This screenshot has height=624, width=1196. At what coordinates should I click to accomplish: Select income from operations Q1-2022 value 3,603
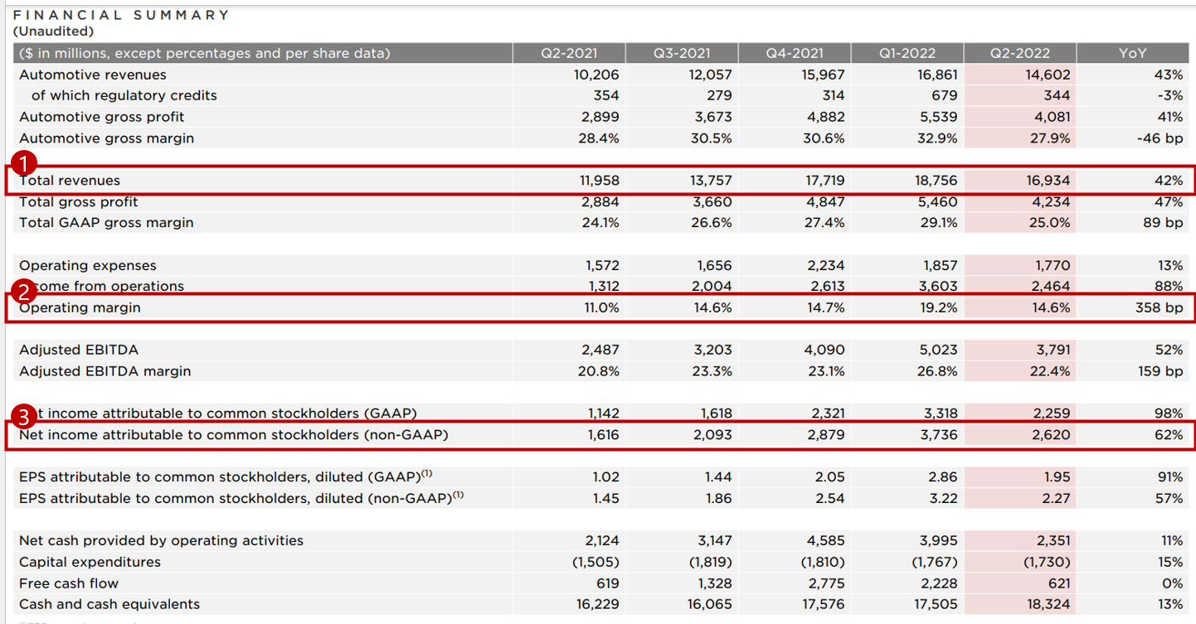938,287
